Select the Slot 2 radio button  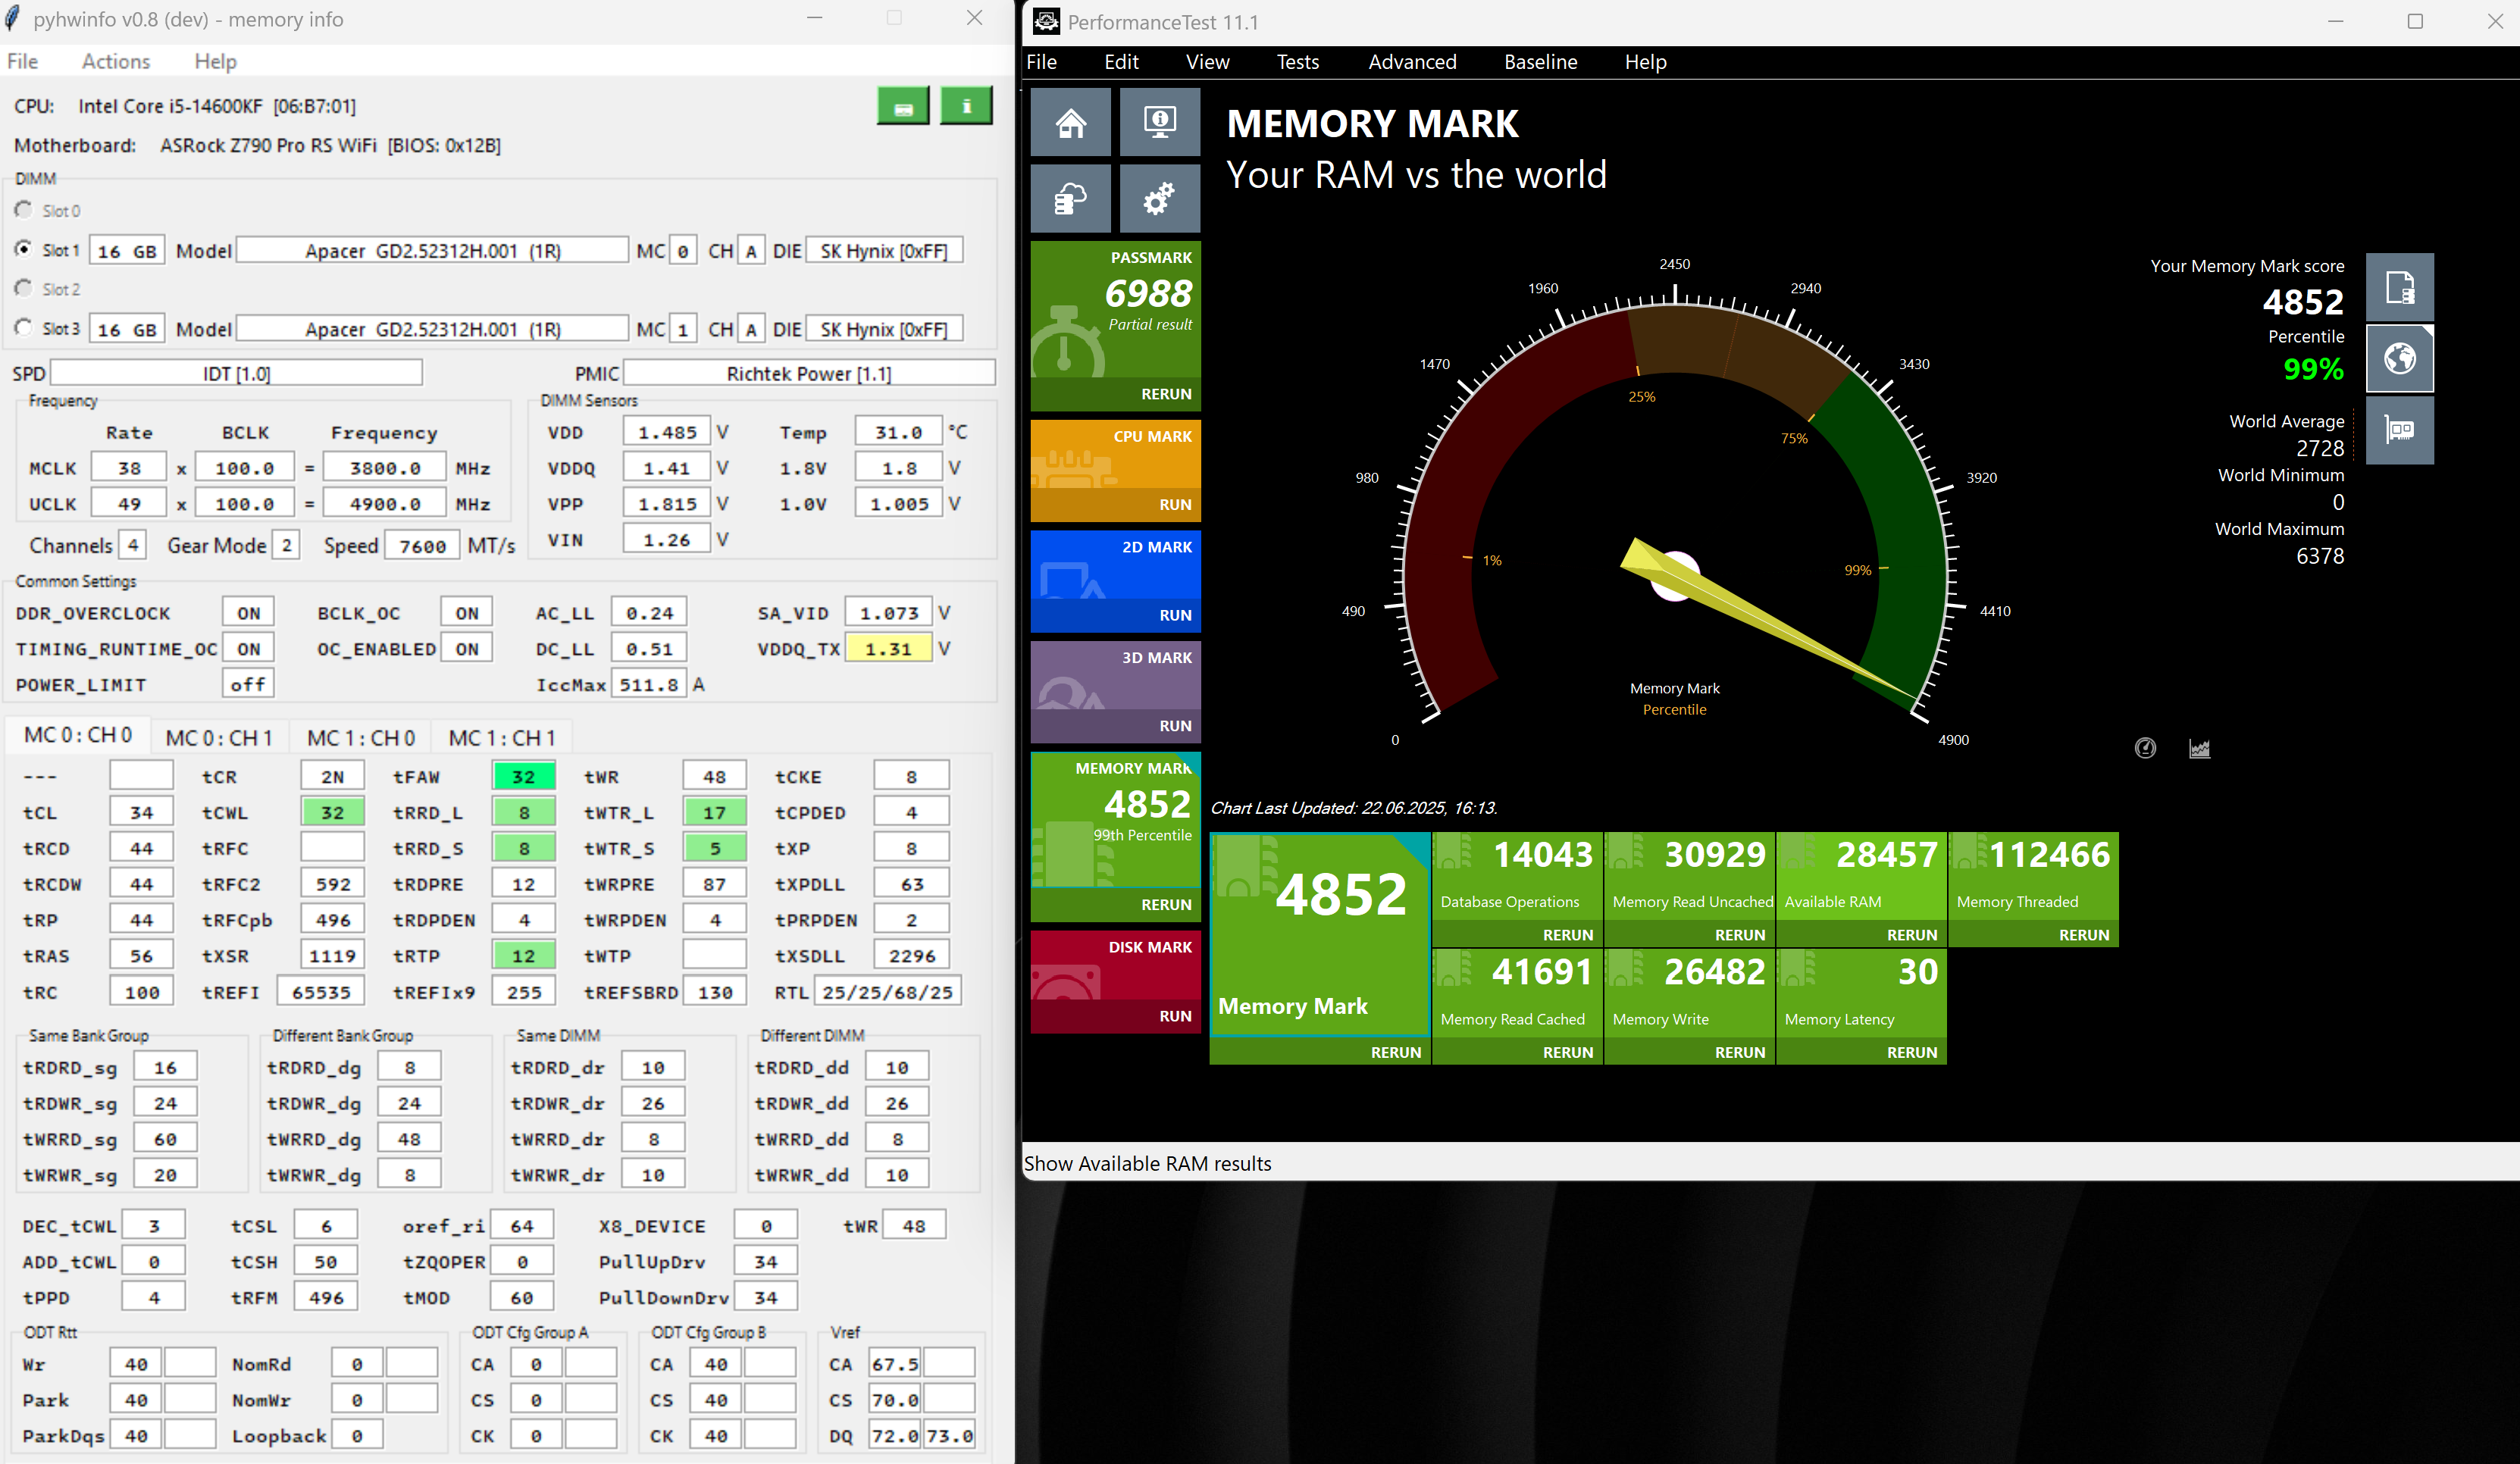click(24, 288)
